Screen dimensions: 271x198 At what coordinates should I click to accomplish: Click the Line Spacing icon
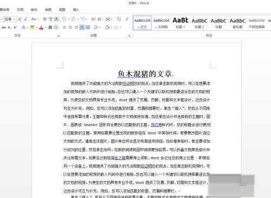(96, 27)
